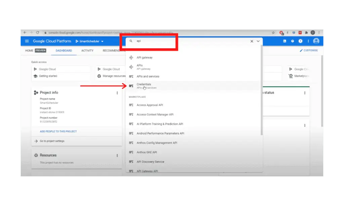Expand the SmartScheduler project selector dropdown
The height and width of the screenshot is (206, 344).
[90, 41]
